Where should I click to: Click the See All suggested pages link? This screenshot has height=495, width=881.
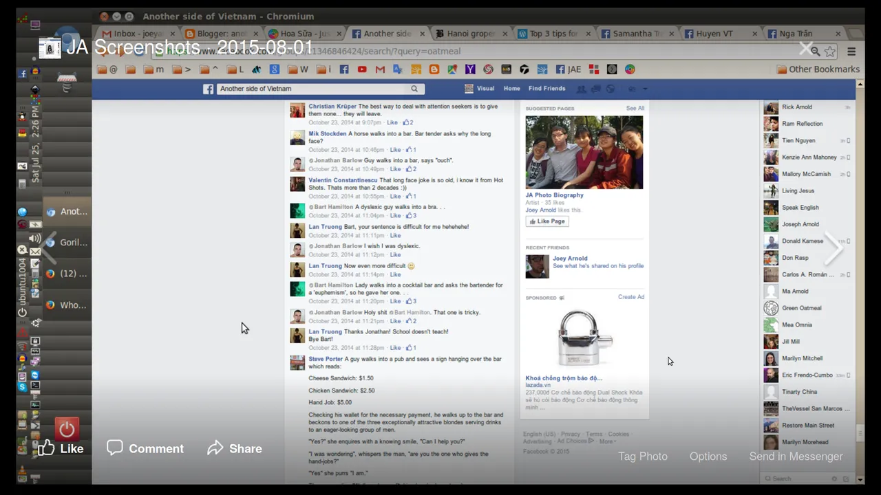[635, 108]
